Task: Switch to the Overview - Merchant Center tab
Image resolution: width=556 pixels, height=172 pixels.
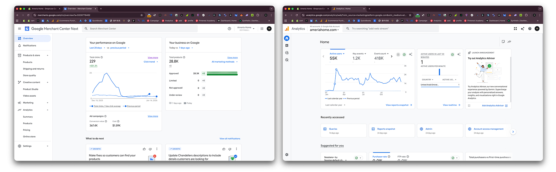Action: click(x=80, y=9)
